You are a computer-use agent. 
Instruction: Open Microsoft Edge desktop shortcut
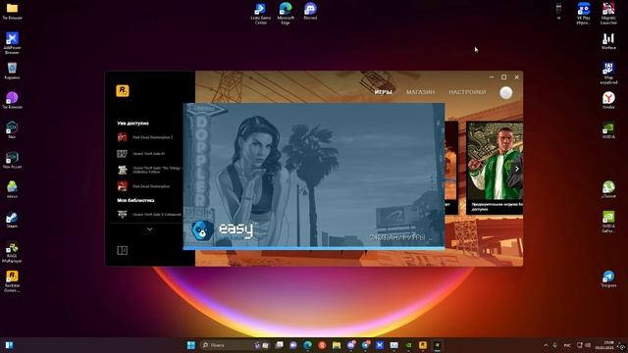(x=286, y=13)
